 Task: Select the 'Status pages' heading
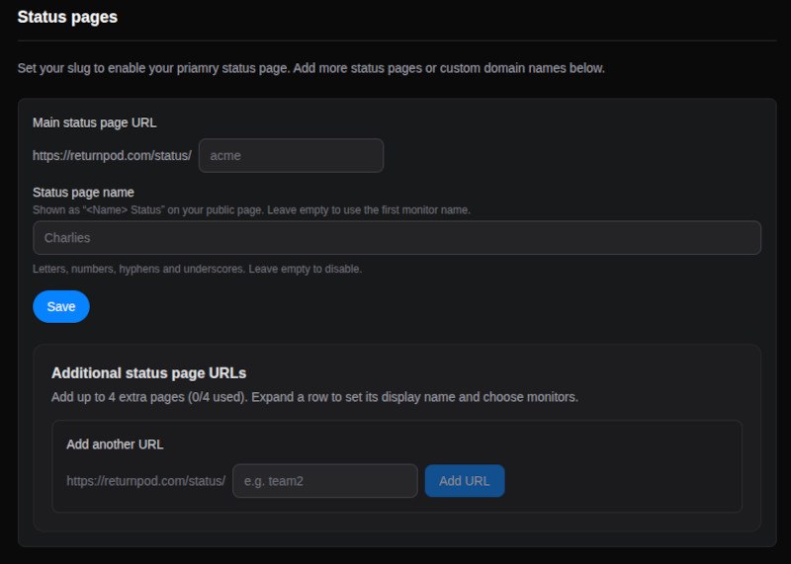(67, 17)
